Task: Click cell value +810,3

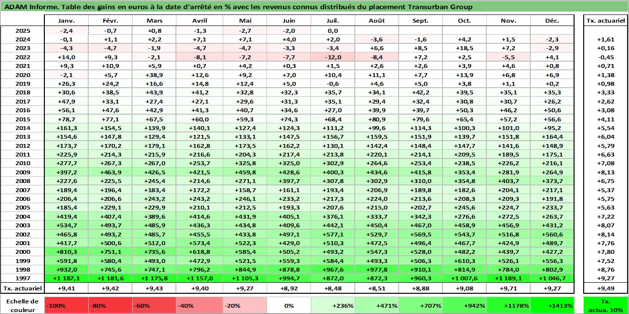Action: pos(67,252)
